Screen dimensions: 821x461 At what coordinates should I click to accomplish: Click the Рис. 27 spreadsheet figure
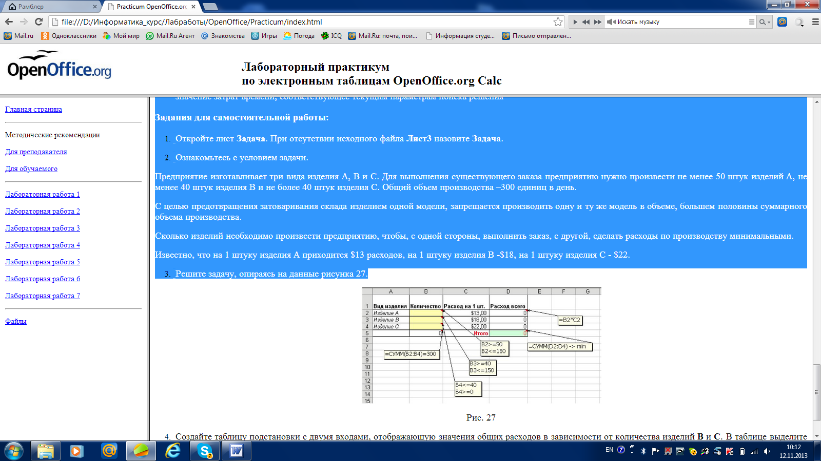[x=481, y=345]
